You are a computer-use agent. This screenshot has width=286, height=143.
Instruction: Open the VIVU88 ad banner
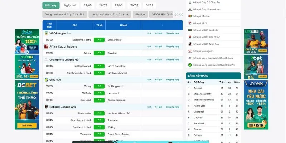click(x=27, y=67)
